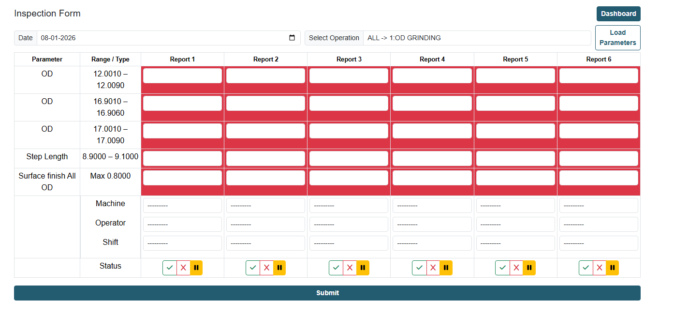The image size is (674, 316).
Task: Choose a Shift for Report 6
Action: [599, 243]
